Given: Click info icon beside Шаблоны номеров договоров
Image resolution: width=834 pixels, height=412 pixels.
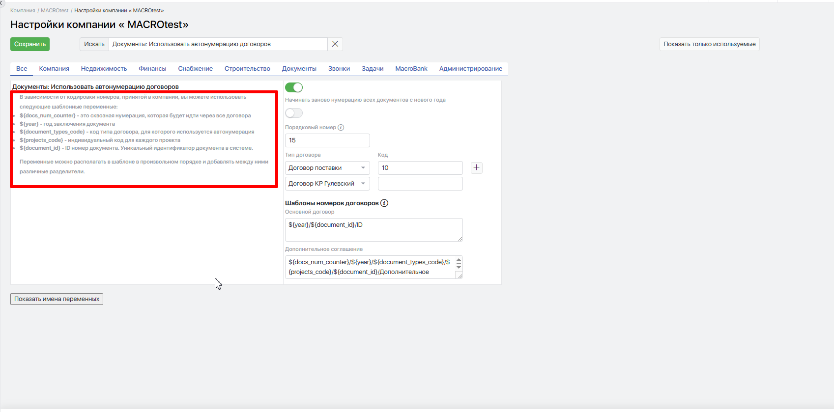Looking at the screenshot, I should click(384, 203).
